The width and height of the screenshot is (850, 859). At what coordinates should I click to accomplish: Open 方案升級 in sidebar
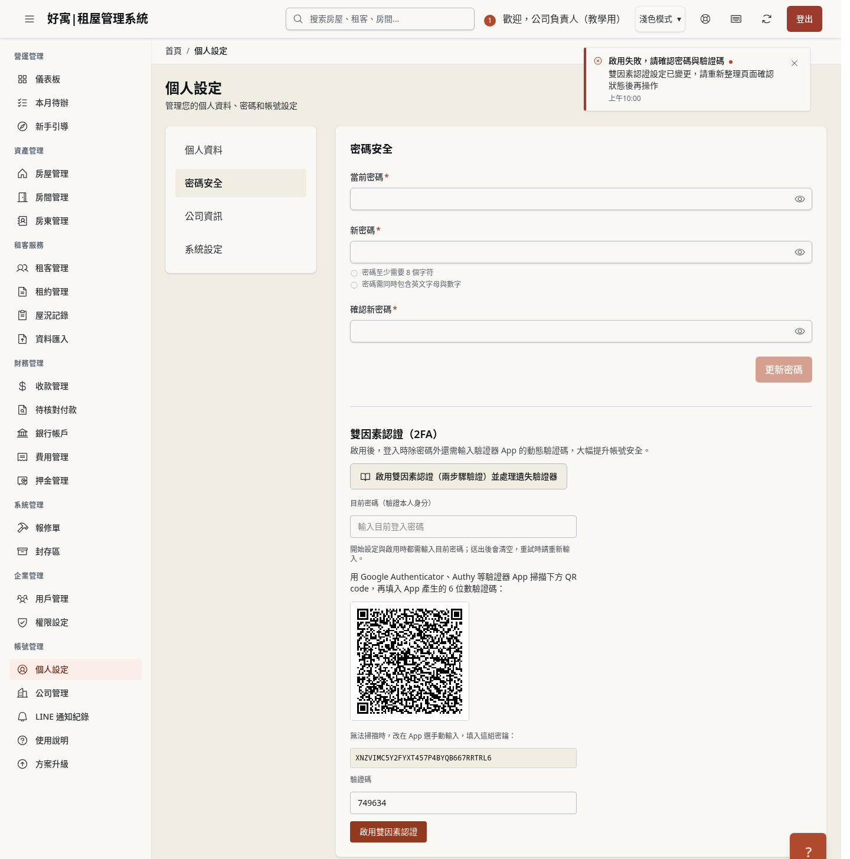point(76,764)
